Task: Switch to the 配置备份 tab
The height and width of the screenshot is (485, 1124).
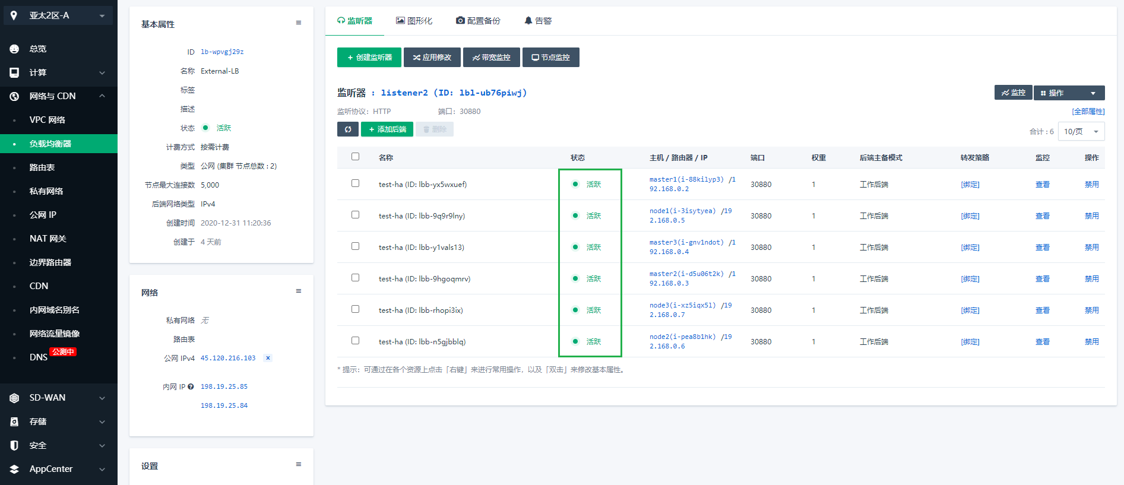Action: [478, 21]
